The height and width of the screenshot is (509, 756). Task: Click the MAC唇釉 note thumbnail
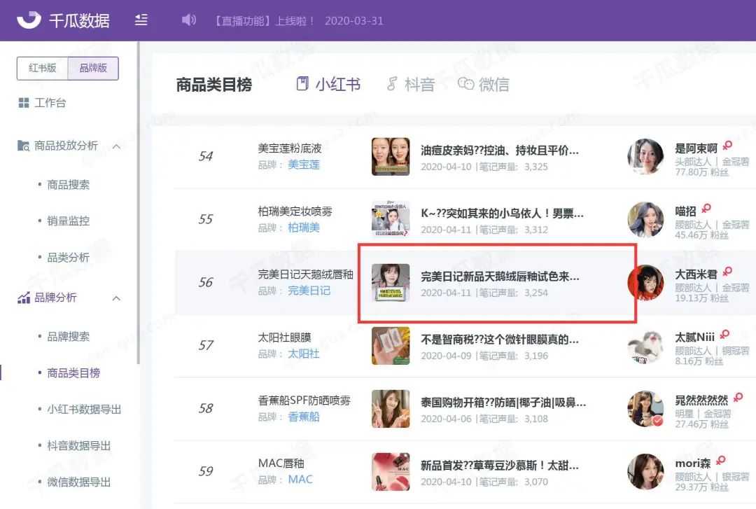(x=391, y=472)
